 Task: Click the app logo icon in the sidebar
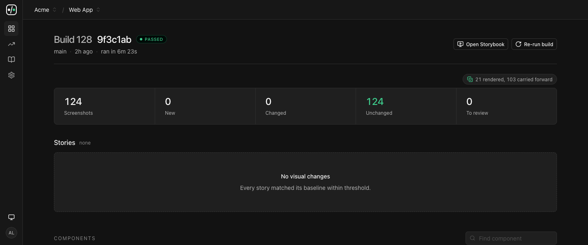(11, 10)
